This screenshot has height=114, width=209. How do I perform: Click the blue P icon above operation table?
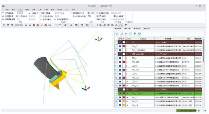(135, 34)
